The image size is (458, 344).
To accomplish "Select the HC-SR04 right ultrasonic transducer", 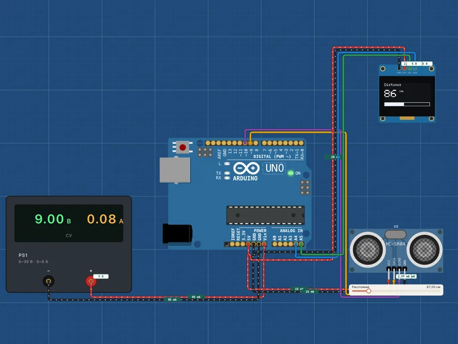I will coord(424,249).
